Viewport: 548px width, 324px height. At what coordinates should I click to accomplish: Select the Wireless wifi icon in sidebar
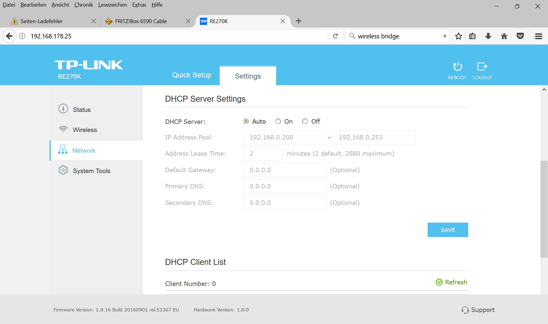pyautogui.click(x=63, y=129)
